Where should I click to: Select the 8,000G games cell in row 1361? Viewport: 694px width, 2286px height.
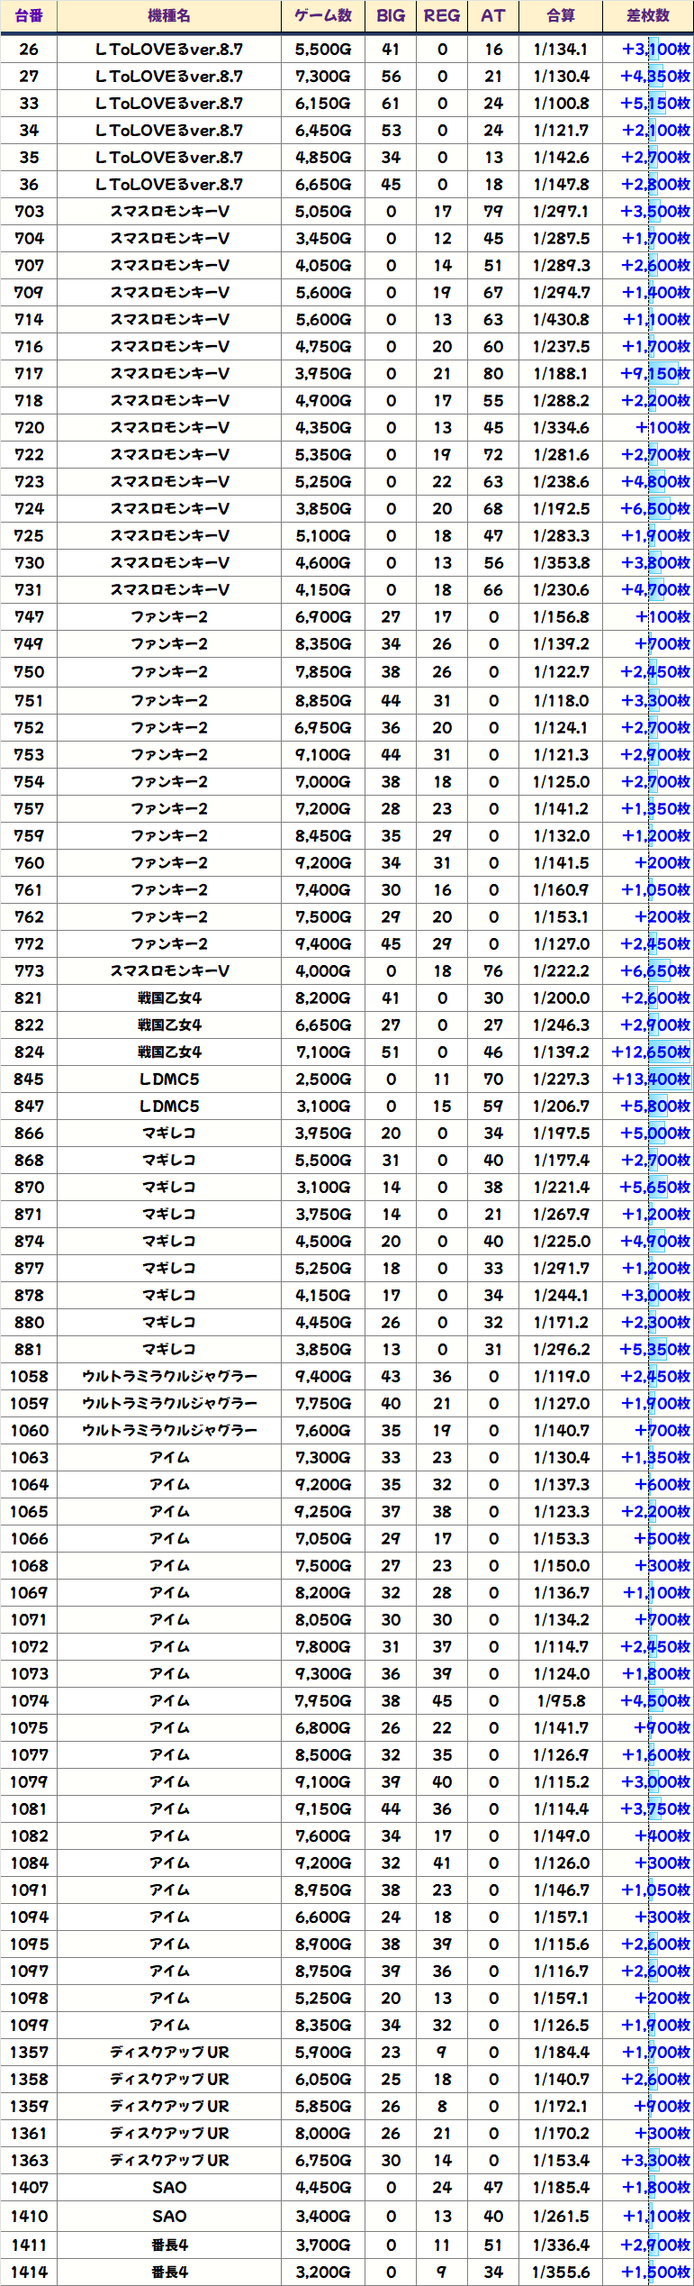(x=323, y=2134)
